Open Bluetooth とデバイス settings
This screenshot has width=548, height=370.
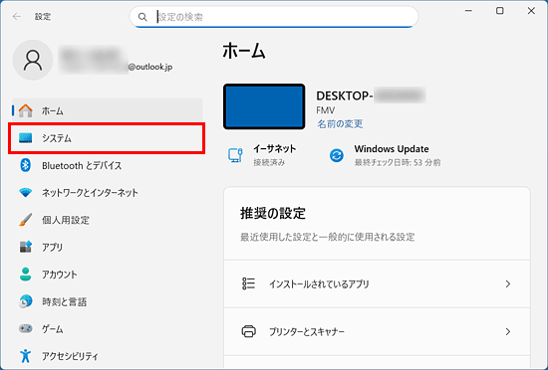point(108,165)
